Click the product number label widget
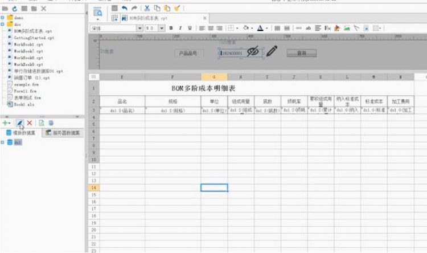Screen dimensions: 427x253 tap(188, 53)
